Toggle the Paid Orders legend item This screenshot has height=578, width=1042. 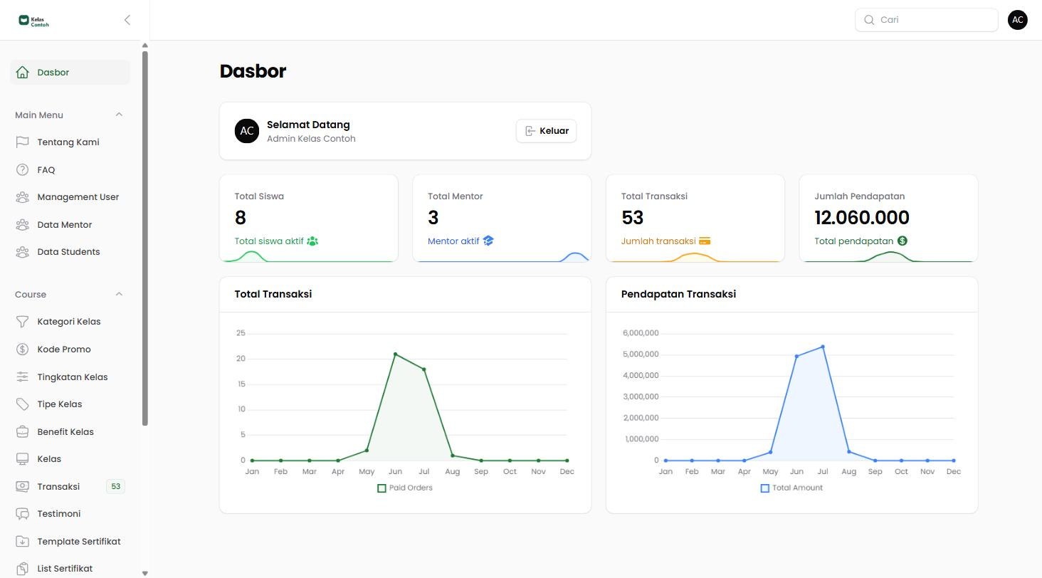[405, 488]
